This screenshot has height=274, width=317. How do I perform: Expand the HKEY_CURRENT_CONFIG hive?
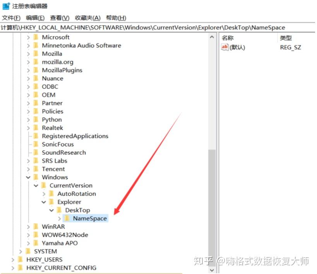[13, 268]
